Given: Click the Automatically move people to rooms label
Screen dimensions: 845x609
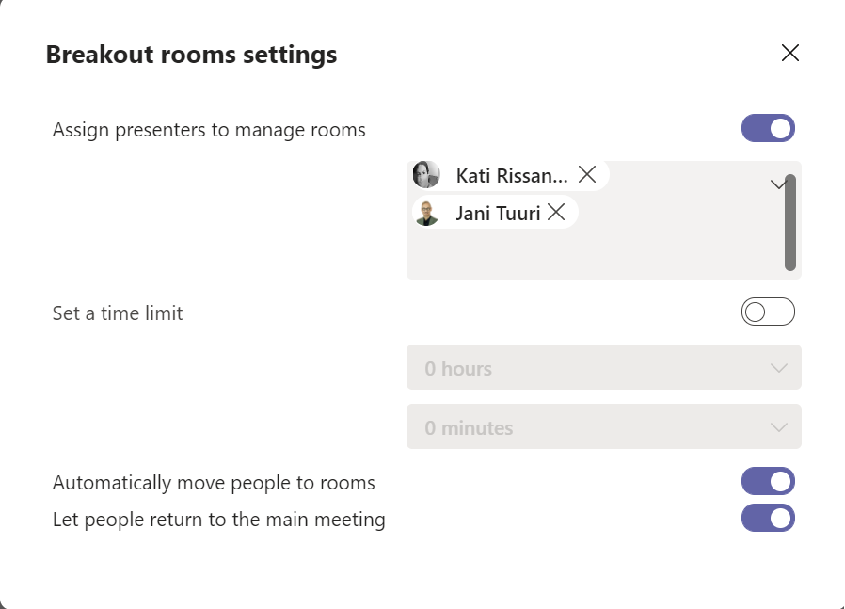Looking at the screenshot, I should click(x=214, y=483).
